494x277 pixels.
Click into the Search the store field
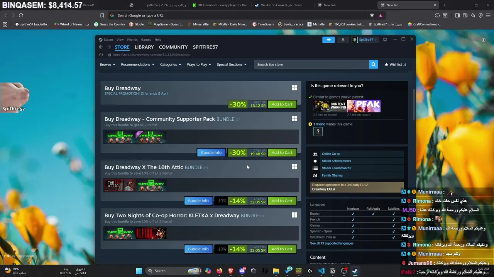tap(312, 65)
